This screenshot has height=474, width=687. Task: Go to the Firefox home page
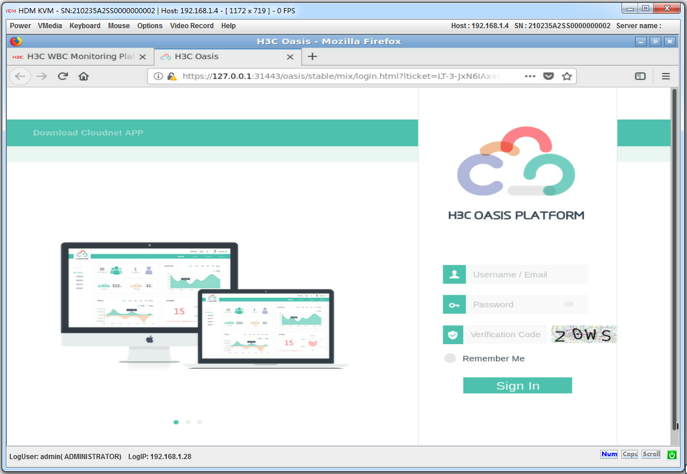(x=84, y=76)
